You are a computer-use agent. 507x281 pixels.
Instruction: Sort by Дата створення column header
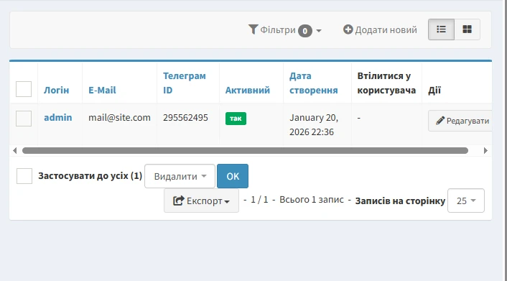coord(314,83)
